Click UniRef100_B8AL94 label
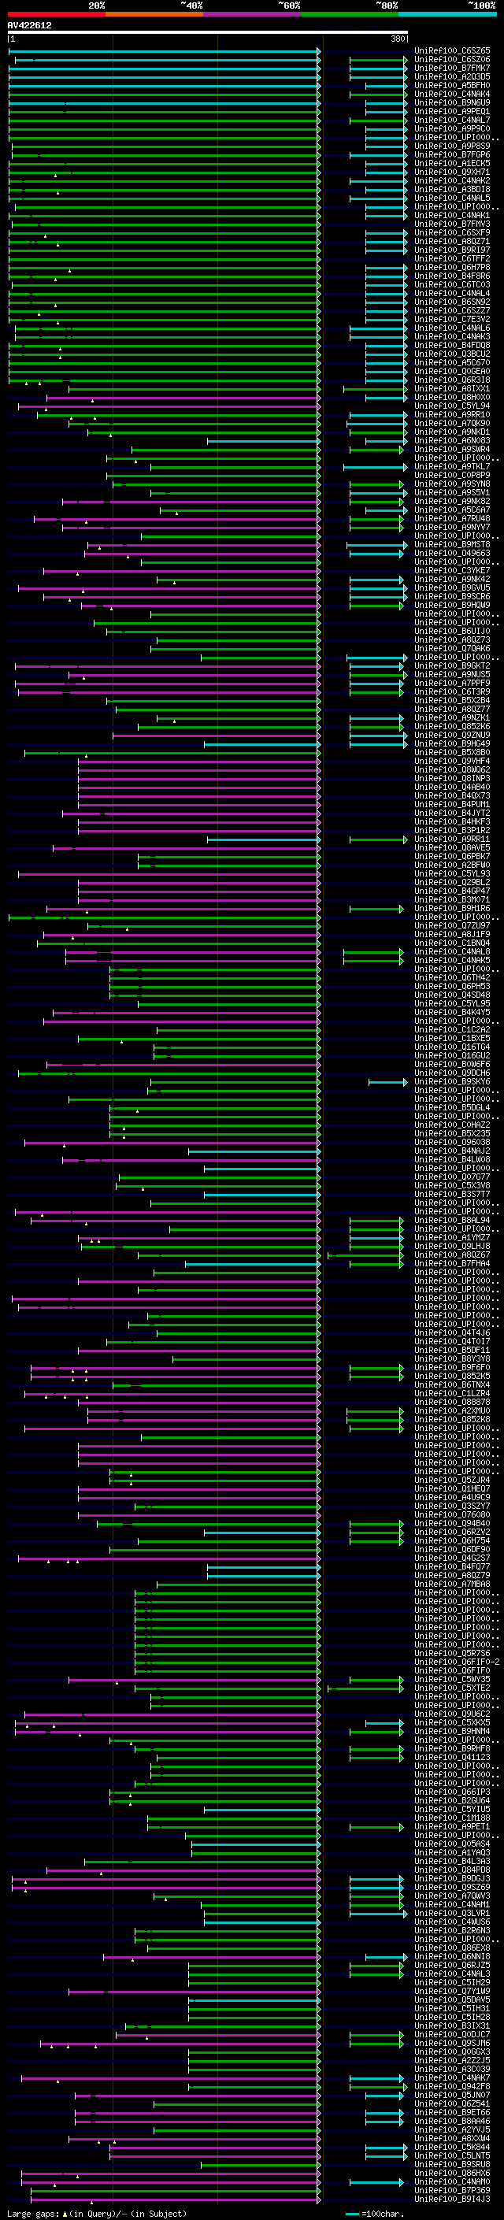The height and width of the screenshot is (2220, 504). [x=452, y=1221]
